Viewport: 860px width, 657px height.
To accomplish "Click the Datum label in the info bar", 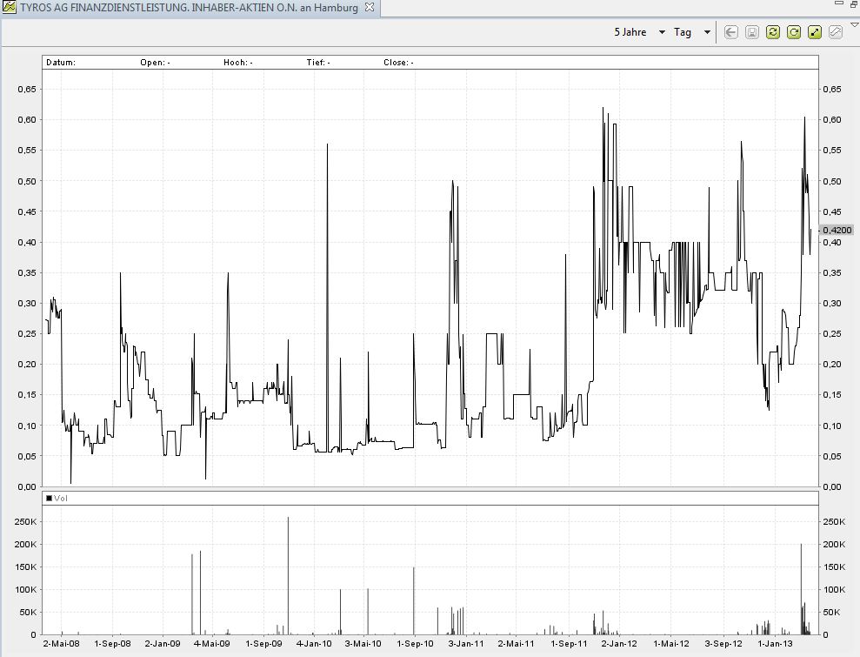I will pyautogui.click(x=61, y=63).
